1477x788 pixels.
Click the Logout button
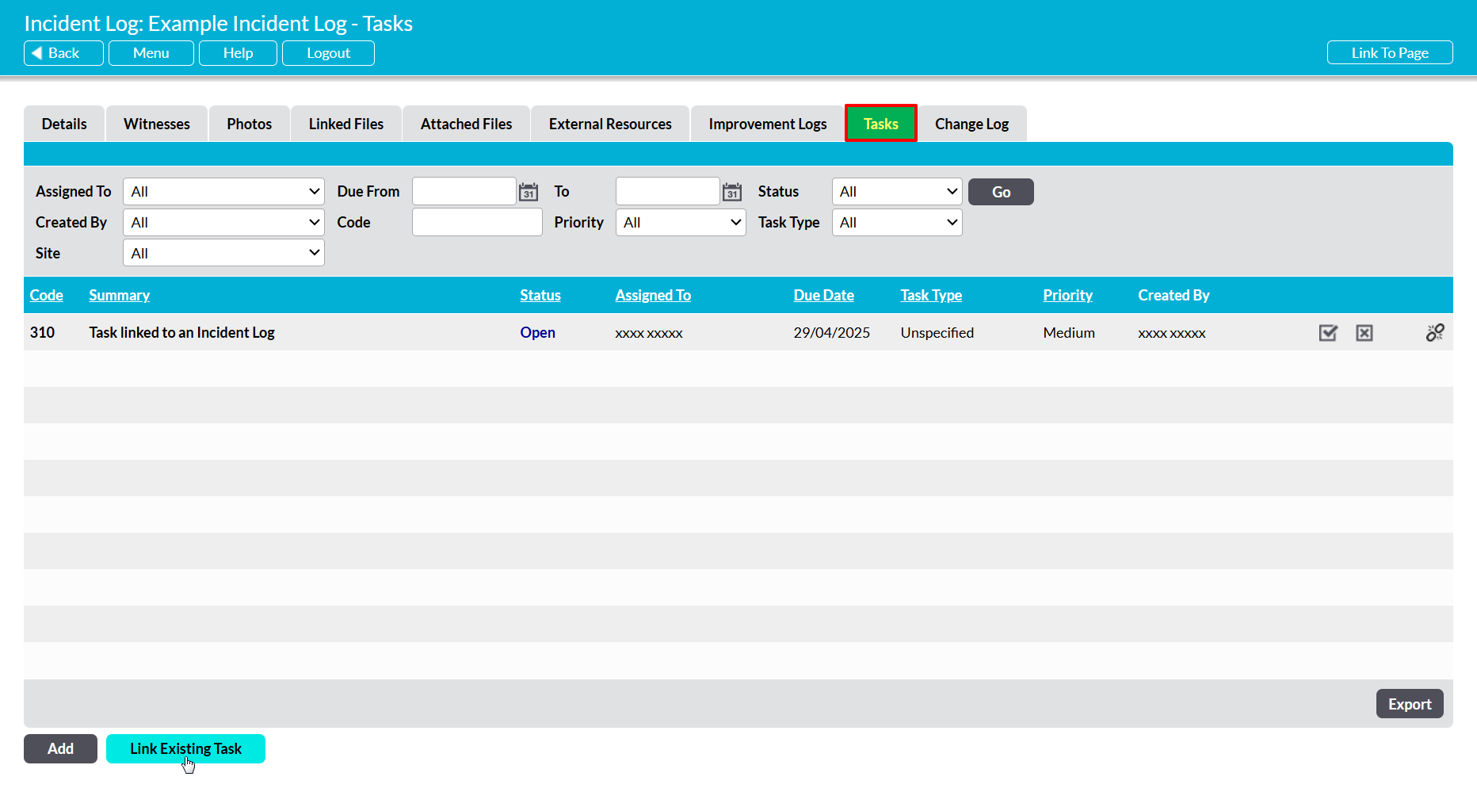point(328,53)
